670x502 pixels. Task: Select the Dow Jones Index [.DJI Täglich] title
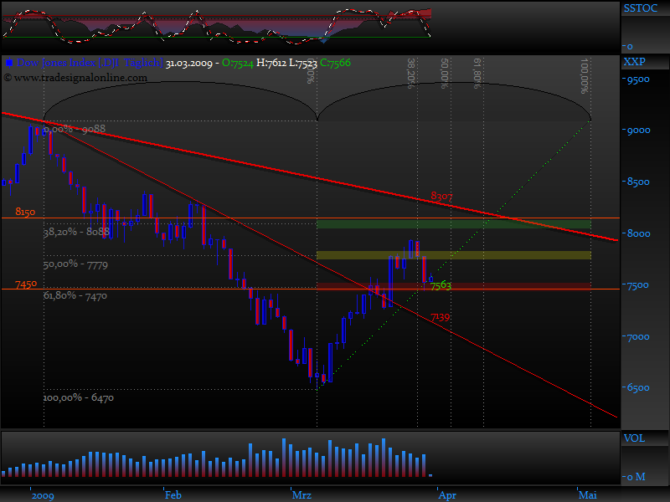click(x=90, y=63)
